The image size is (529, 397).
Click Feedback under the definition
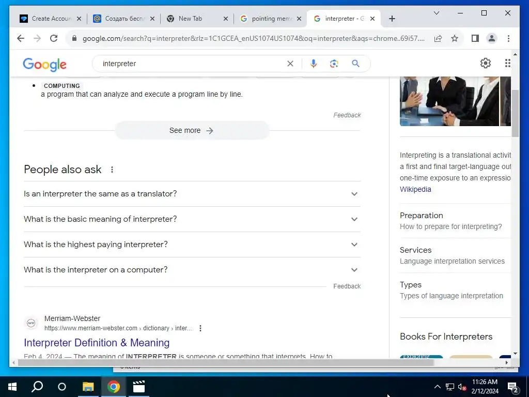347,115
